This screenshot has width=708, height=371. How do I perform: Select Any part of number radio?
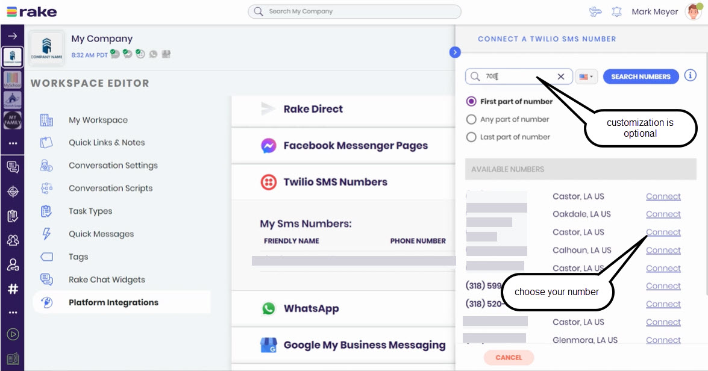pos(471,119)
